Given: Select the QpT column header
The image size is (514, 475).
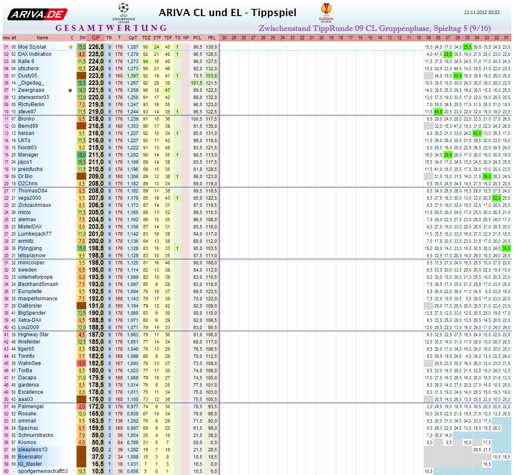Looking at the screenshot, I should click(133, 38).
